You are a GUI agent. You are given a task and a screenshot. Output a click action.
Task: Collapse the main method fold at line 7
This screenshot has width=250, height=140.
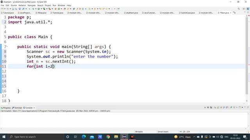point(7,47)
